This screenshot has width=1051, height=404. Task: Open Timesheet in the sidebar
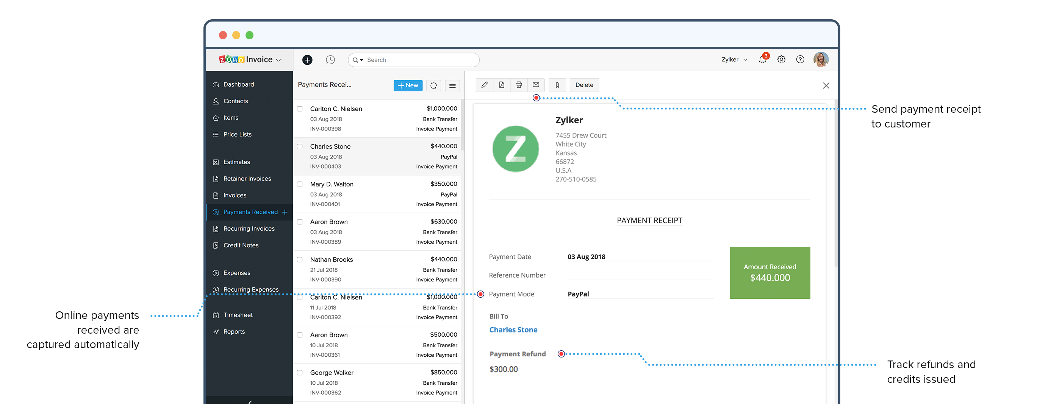pyautogui.click(x=249, y=315)
